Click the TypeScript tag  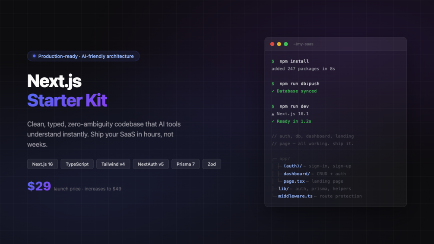77,164
